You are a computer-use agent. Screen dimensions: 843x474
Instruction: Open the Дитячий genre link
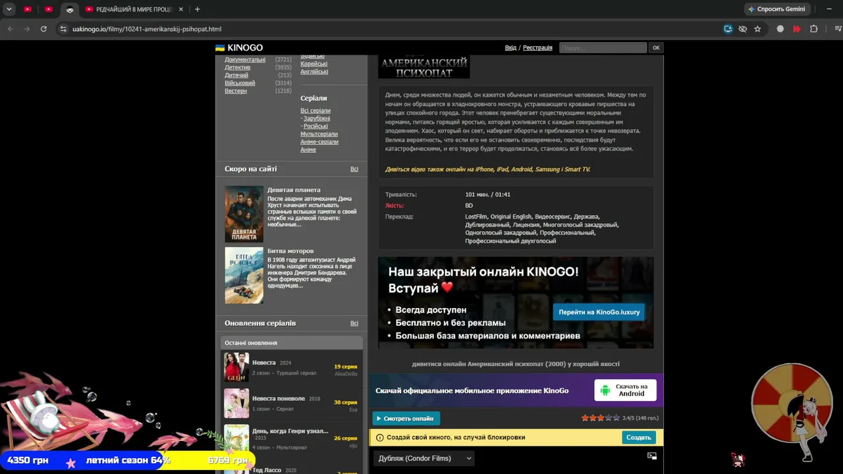click(x=236, y=75)
